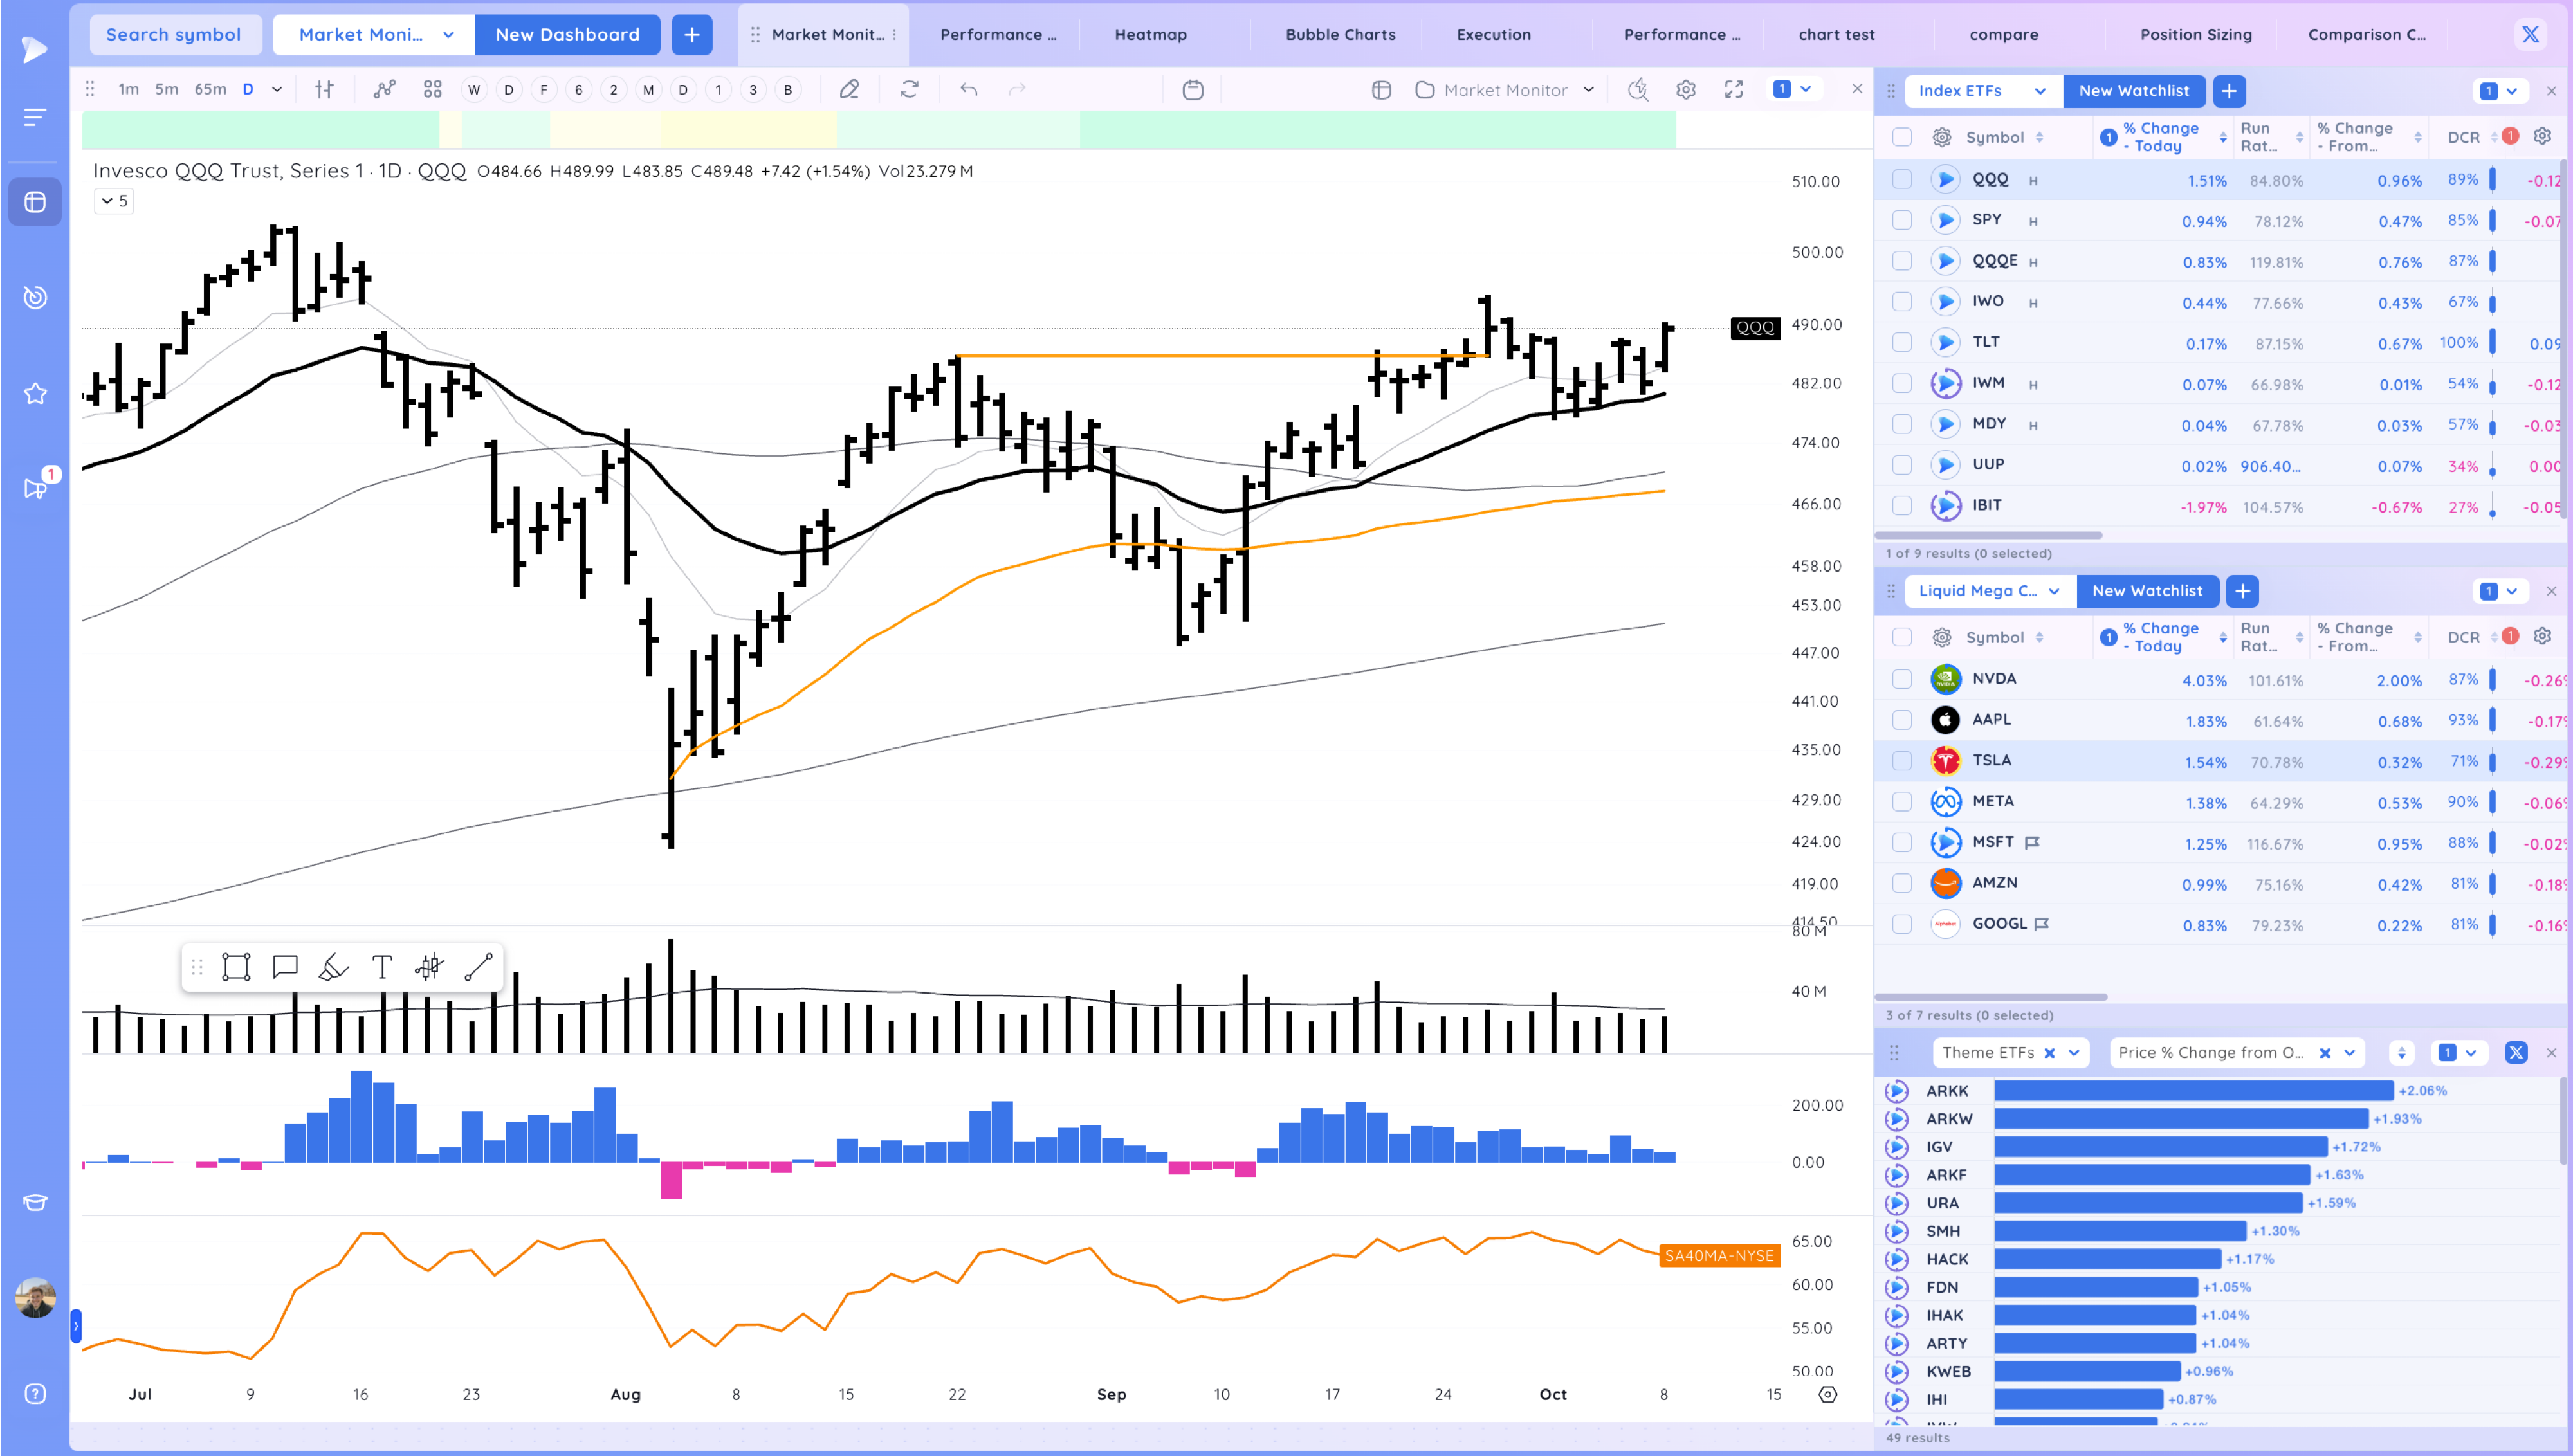Switch to the Heatmap tab
Screen dimensions: 2573x1456
tap(1150, 35)
